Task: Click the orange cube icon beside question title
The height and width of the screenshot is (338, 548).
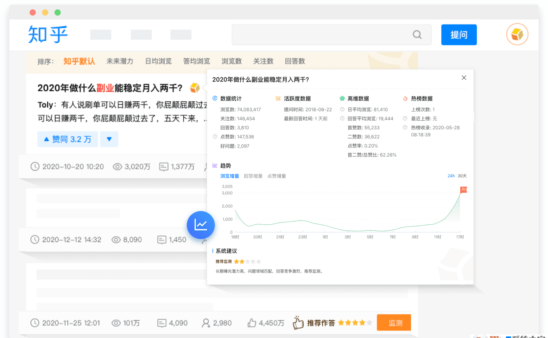Action: click(195, 88)
